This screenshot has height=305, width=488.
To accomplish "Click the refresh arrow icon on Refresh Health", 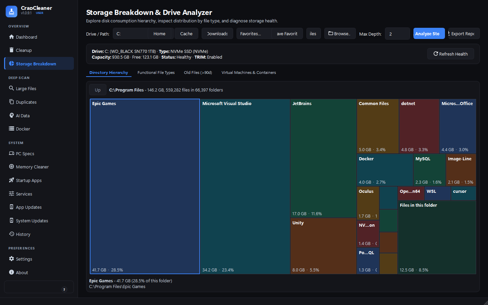I will coord(436,54).
